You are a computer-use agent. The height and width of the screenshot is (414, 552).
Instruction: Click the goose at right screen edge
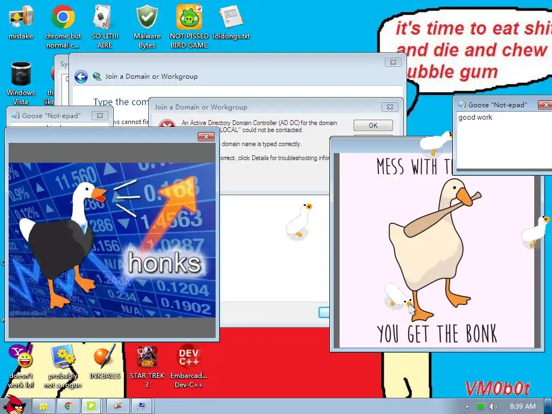click(x=536, y=232)
